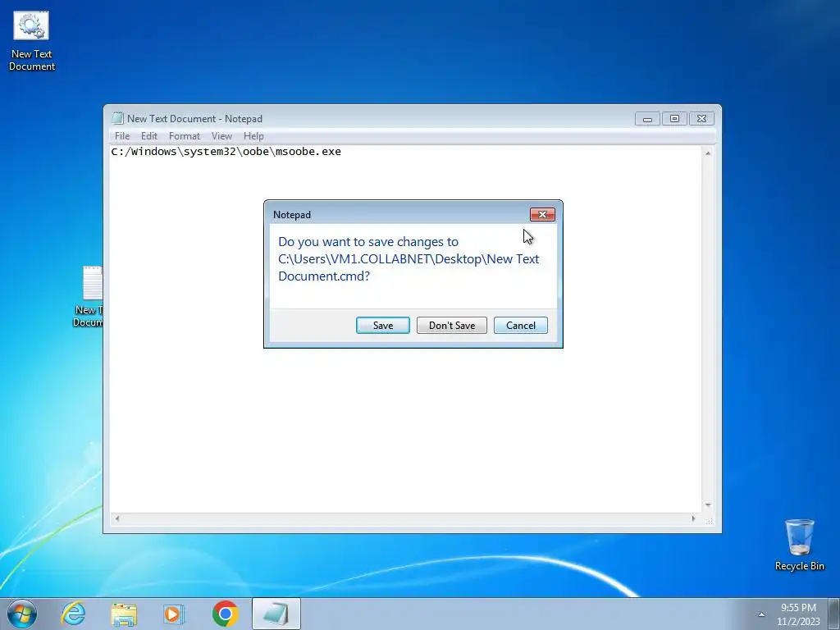Image resolution: width=840 pixels, height=630 pixels.
Task: Click the Show Desktop strip on taskbar
Action: tap(834, 614)
